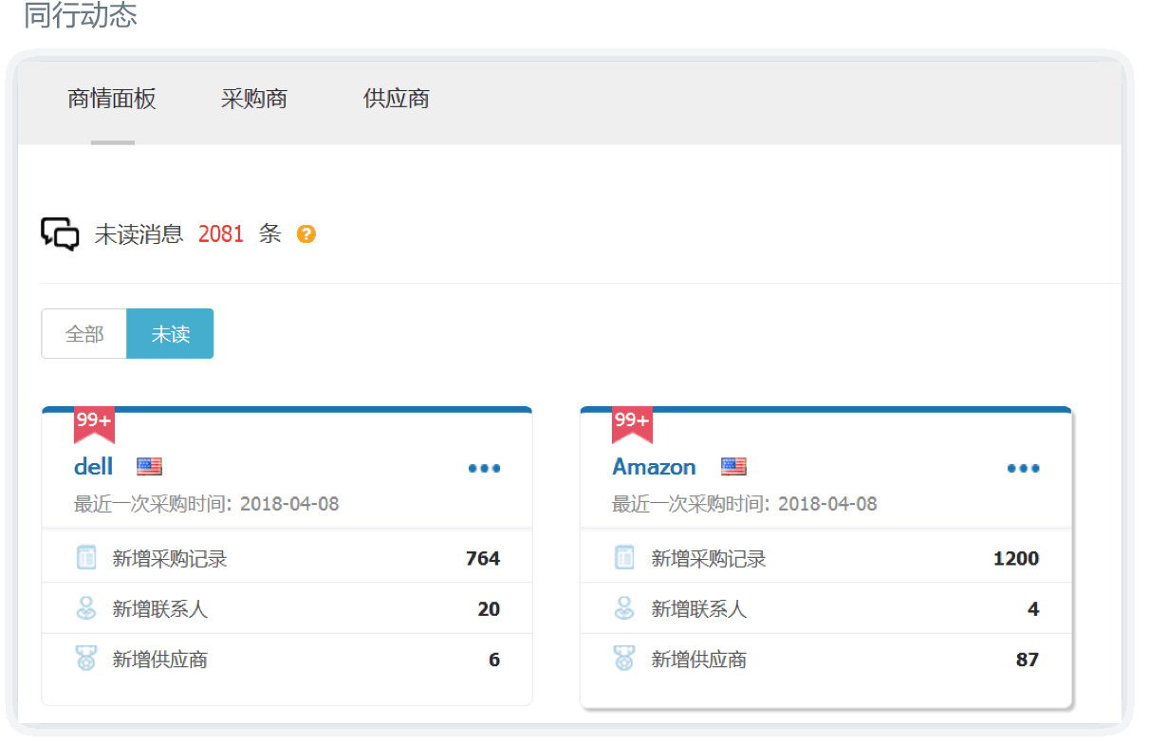The height and width of the screenshot is (745, 1149).
Task: Click the unread messages chat bubble icon
Action: (60, 233)
